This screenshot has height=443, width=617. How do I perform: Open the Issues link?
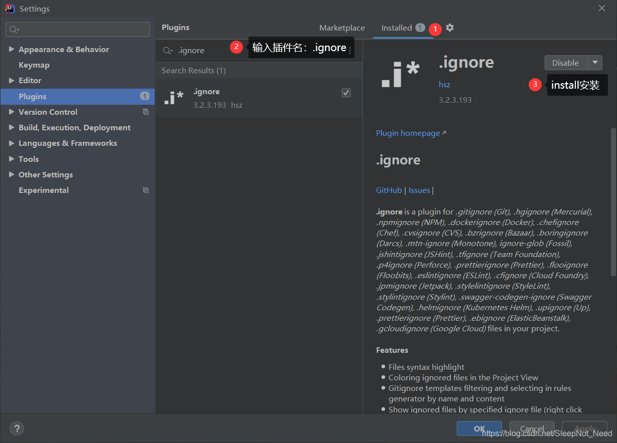tap(419, 190)
